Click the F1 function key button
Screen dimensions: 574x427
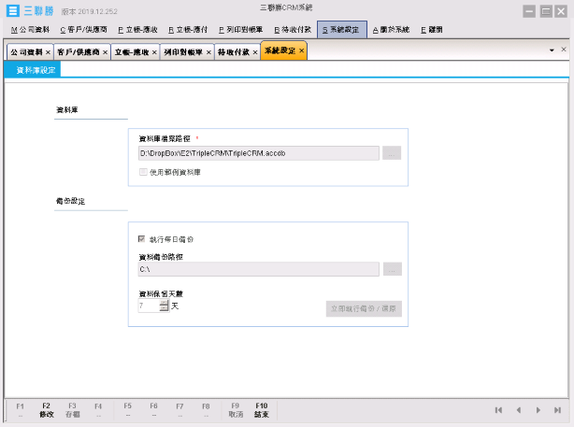click(x=21, y=410)
